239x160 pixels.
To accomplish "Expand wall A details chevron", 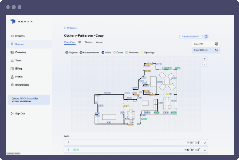I will click(205, 143).
